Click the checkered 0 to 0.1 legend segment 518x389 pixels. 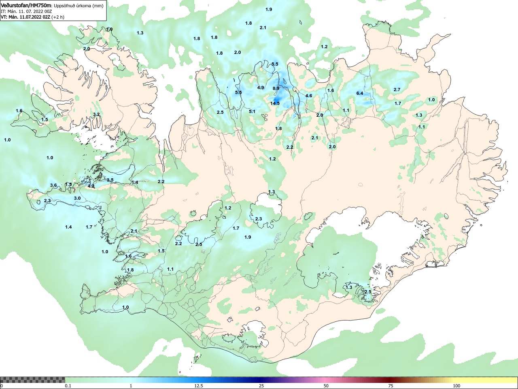33,380
